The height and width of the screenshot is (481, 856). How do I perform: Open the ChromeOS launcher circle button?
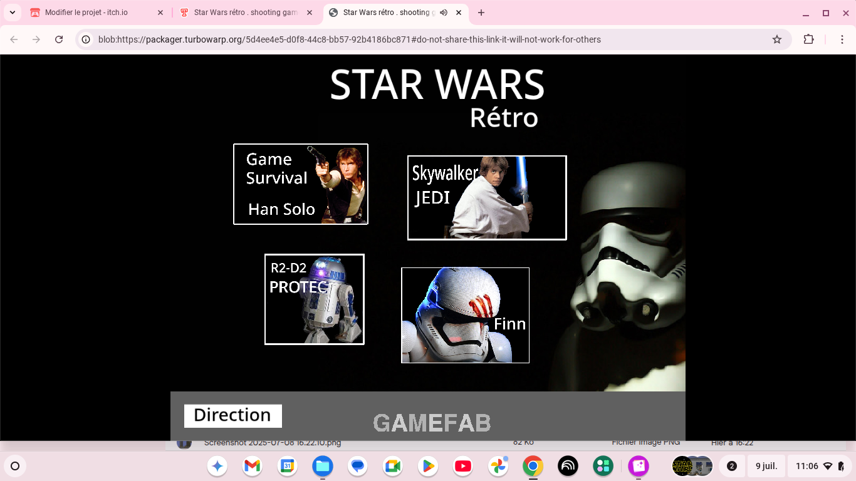(15, 466)
